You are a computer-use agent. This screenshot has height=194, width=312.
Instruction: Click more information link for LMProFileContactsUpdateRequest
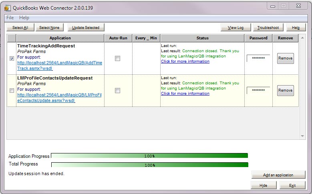[x=185, y=94]
